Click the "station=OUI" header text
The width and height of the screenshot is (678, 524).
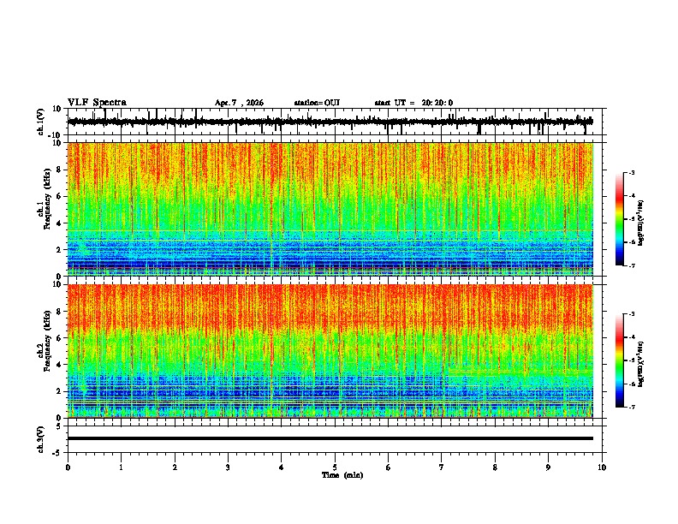pos(317,103)
